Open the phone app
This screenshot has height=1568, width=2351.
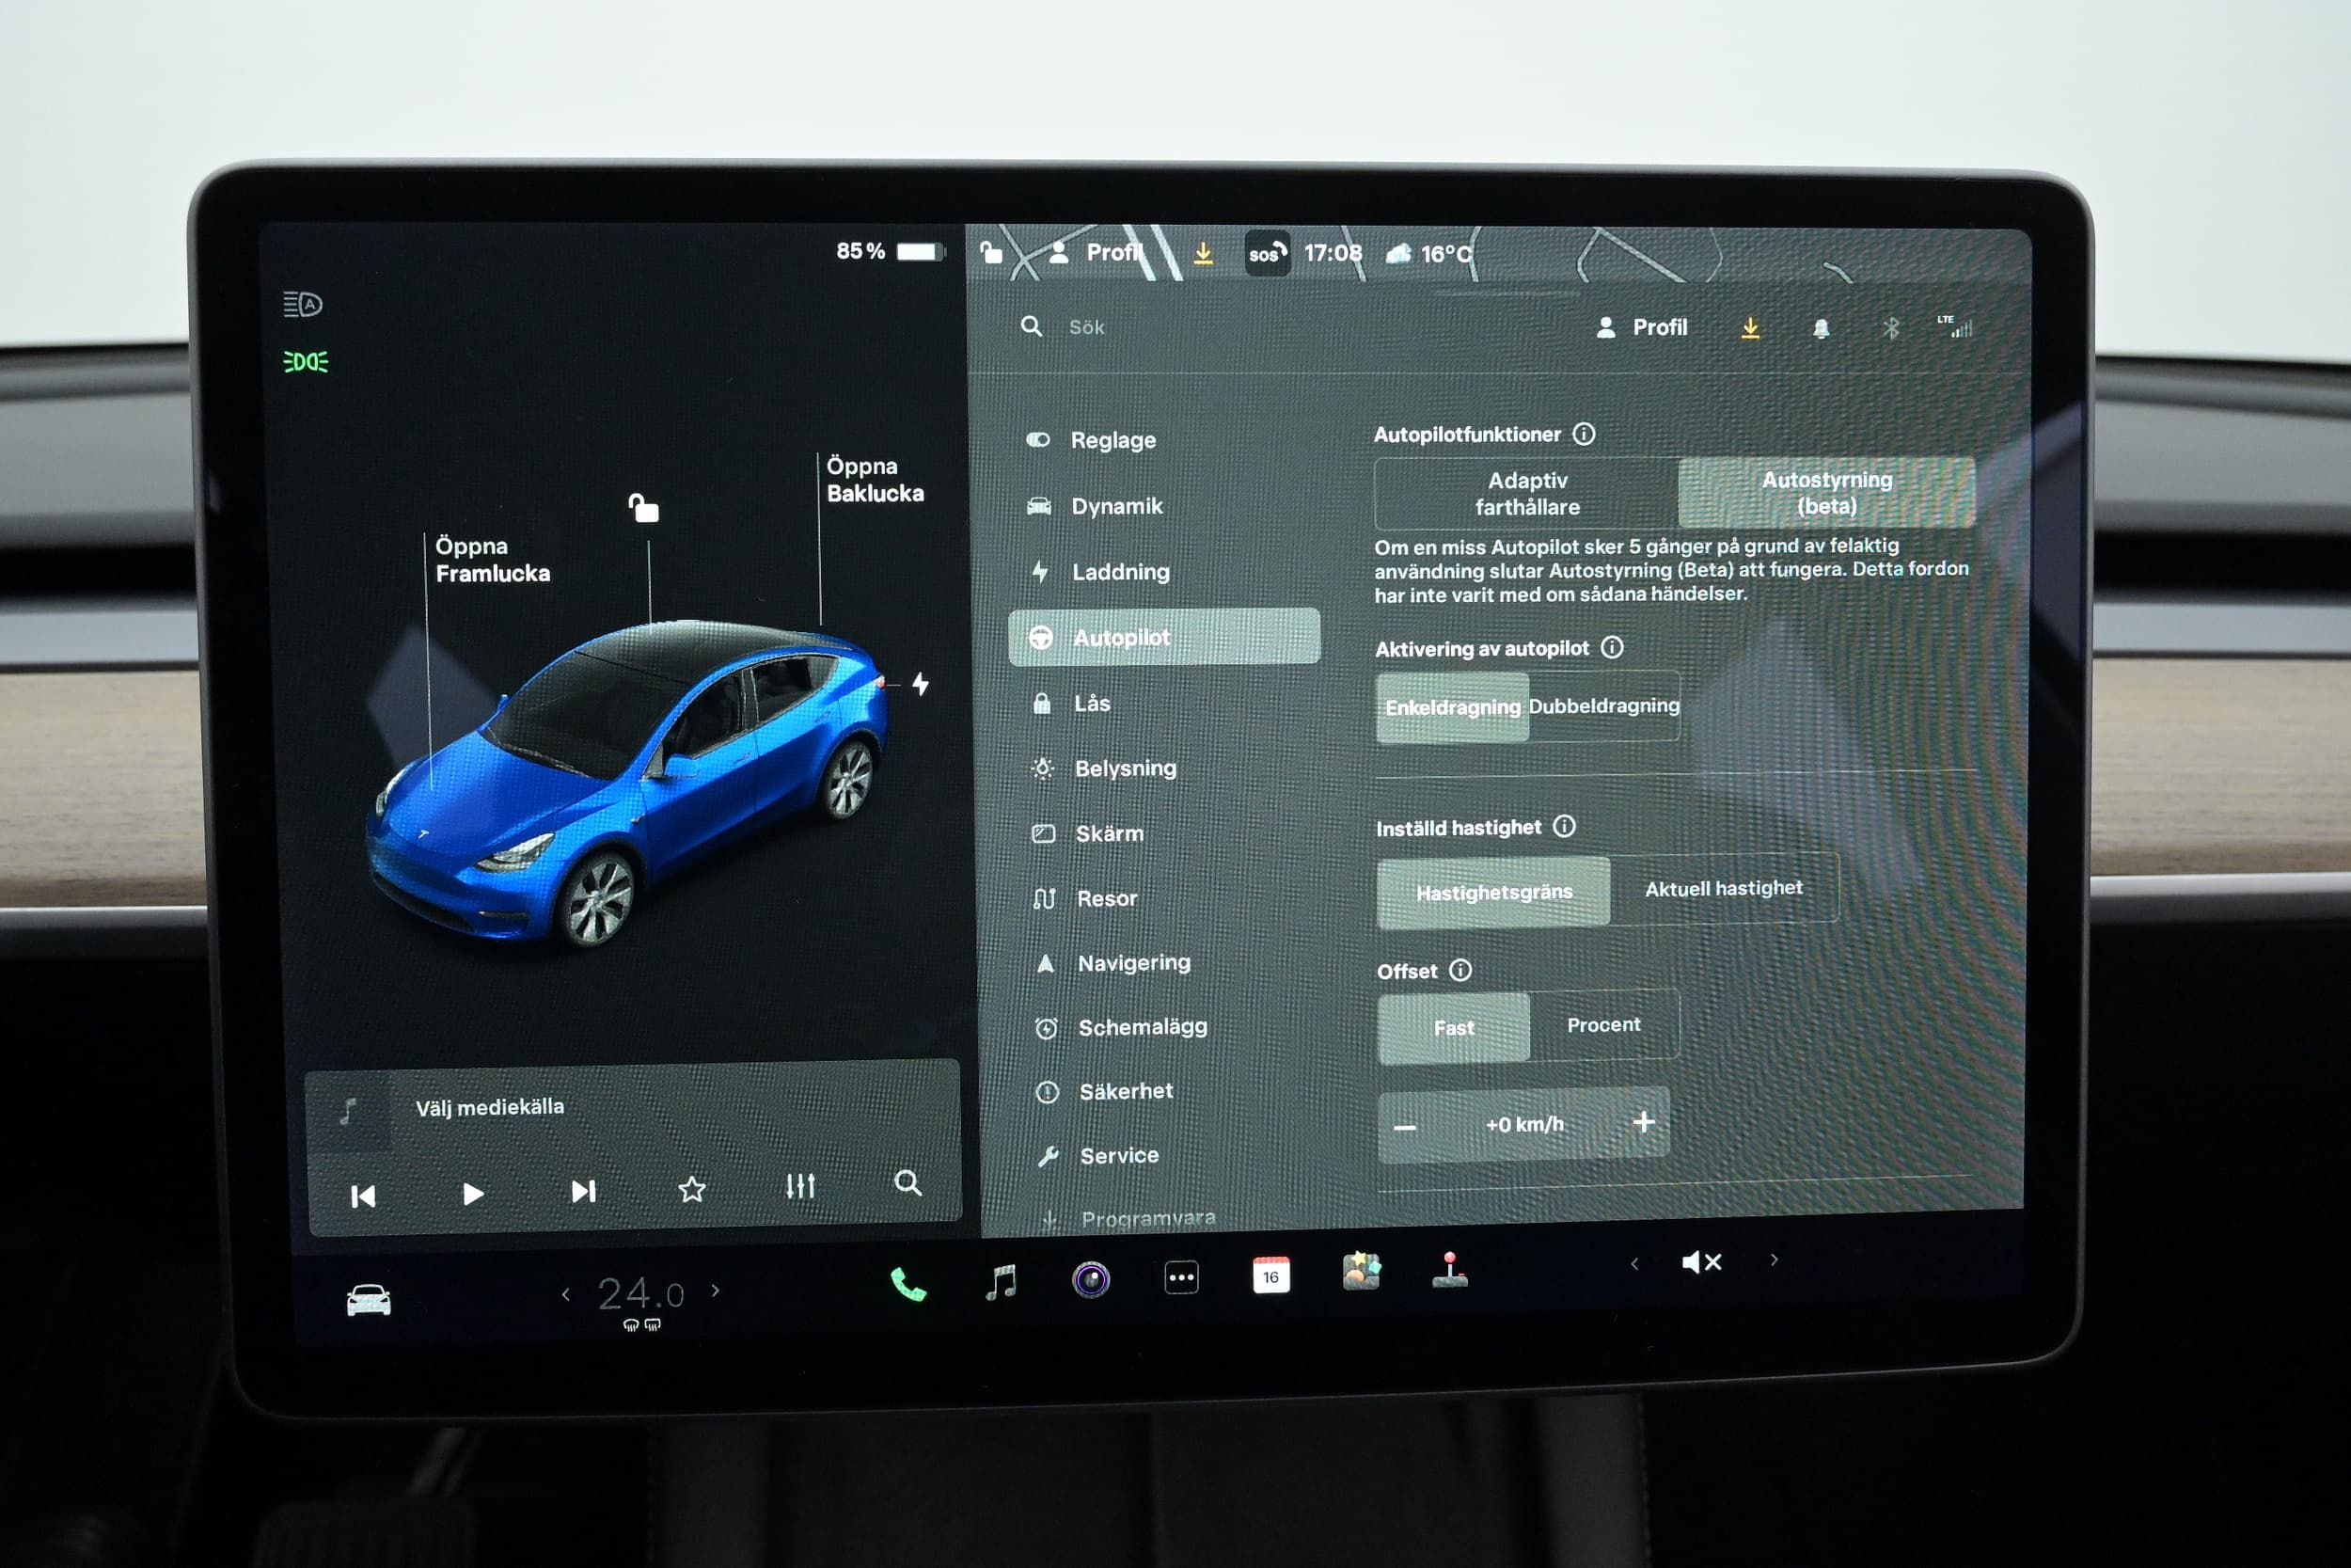907,1284
